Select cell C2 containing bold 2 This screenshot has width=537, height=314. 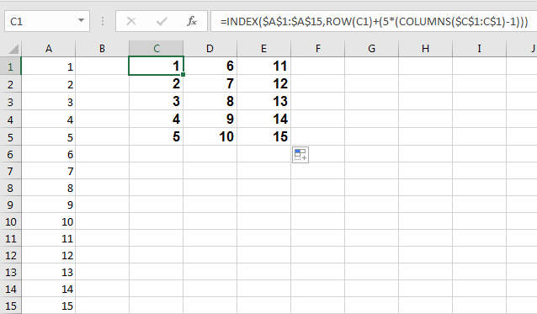point(157,84)
